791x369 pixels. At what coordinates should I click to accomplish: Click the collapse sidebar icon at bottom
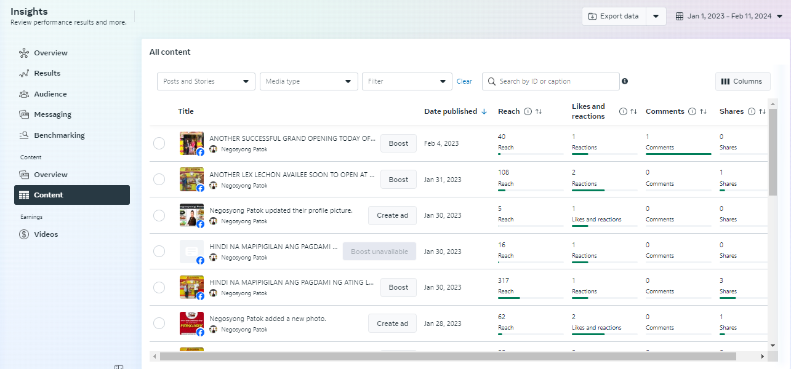pos(119,367)
